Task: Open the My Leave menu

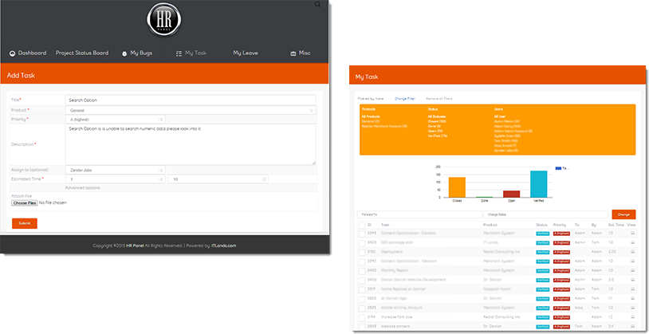Action: pyautogui.click(x=246, y=53)
